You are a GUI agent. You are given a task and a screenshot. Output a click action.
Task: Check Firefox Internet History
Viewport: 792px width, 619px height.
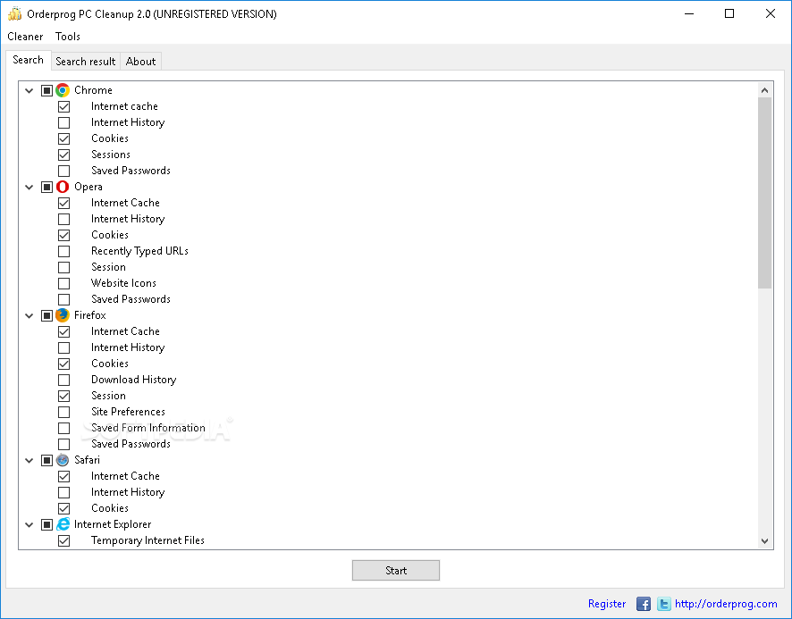63,347
